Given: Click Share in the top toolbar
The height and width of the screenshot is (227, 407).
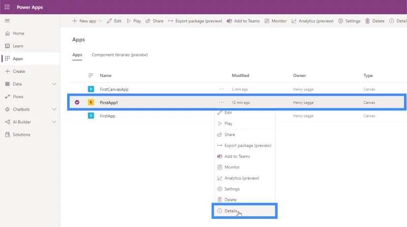Looking at the screenshot, I should (155, 21).
